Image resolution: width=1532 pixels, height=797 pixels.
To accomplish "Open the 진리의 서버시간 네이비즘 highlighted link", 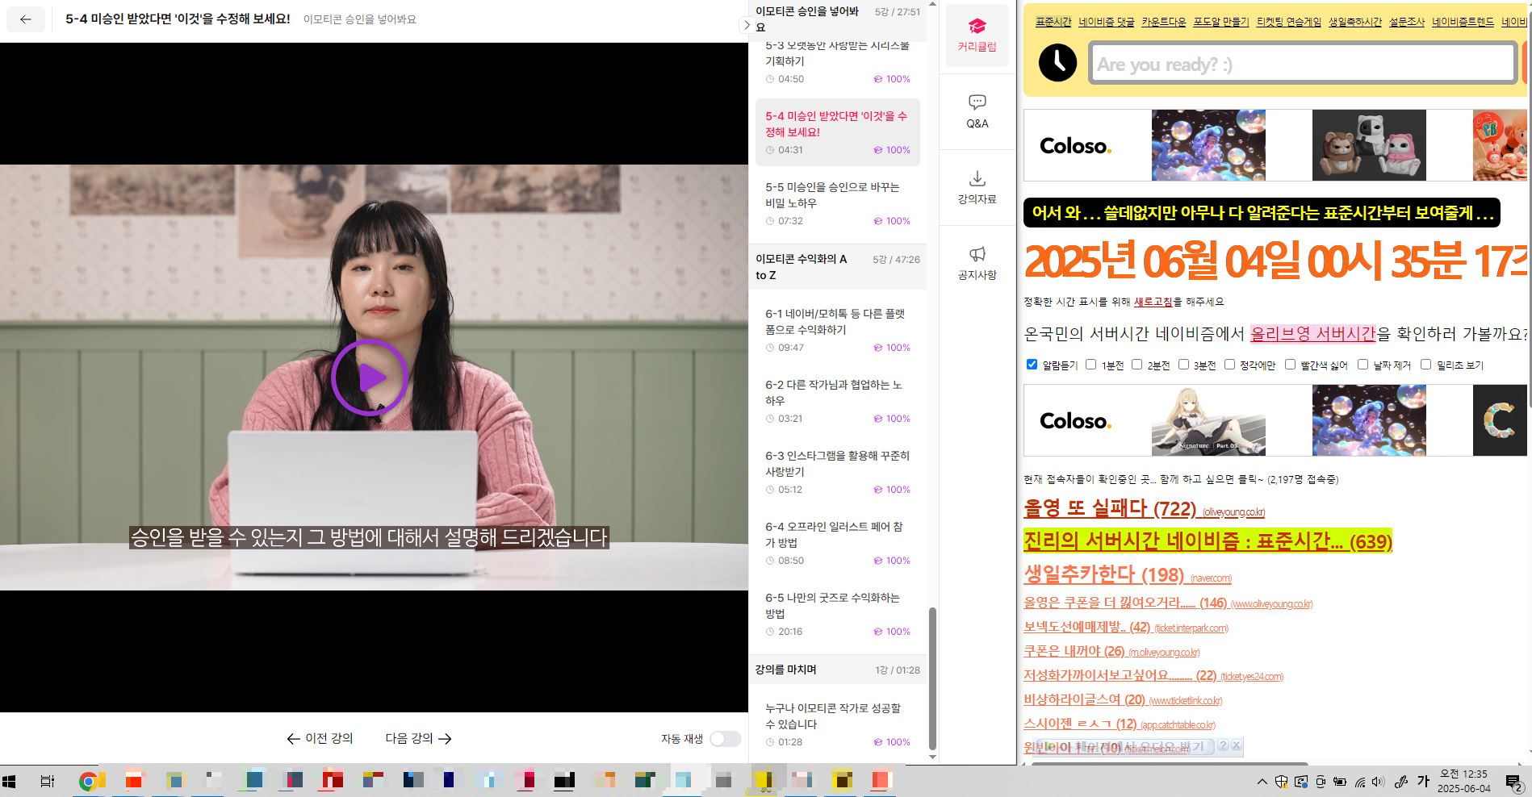I will click(1208, 540).
